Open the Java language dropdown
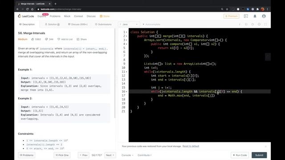This screenshot has width=285, height=160. (x=129, y=24)
